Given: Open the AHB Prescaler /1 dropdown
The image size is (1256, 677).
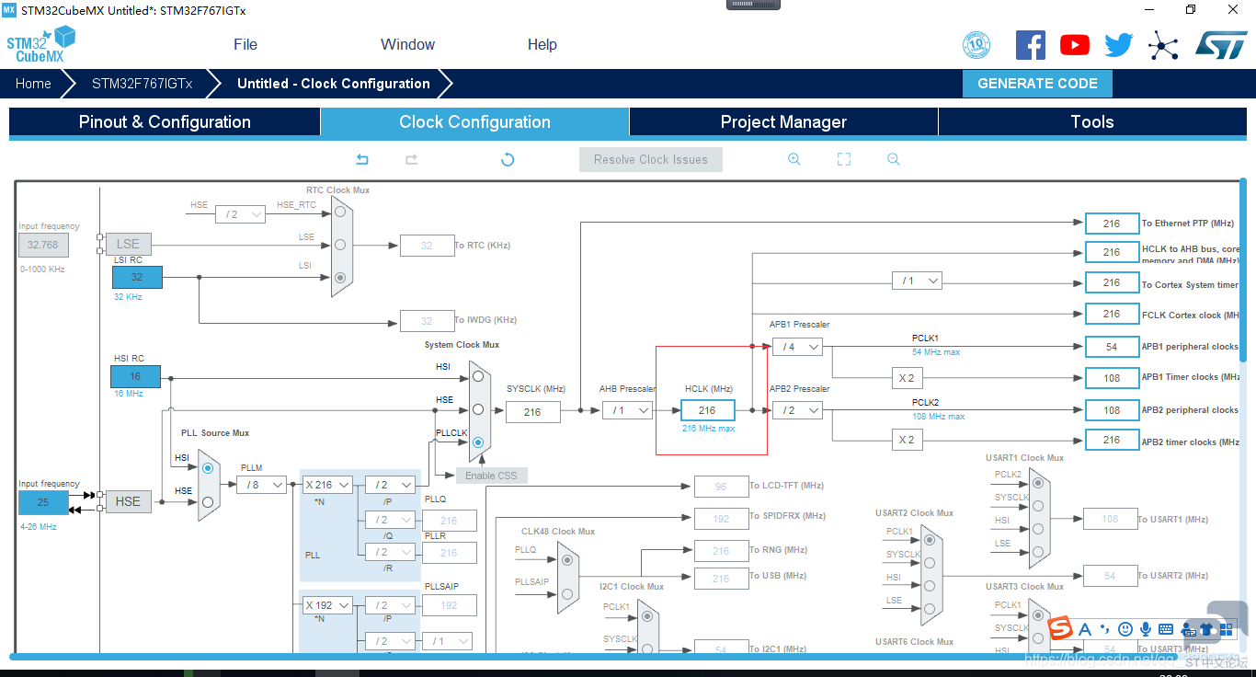Looking at the screenshot, I should [628, 410].
